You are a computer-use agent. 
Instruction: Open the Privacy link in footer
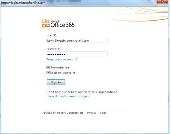tap(91, 113)
